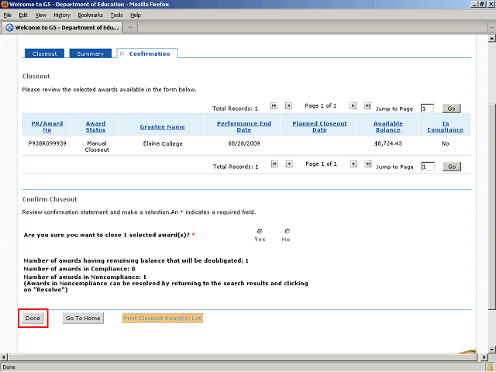Go to last page in top pager
This screenshot has height=372, width=496.
(x=367, y=105)
